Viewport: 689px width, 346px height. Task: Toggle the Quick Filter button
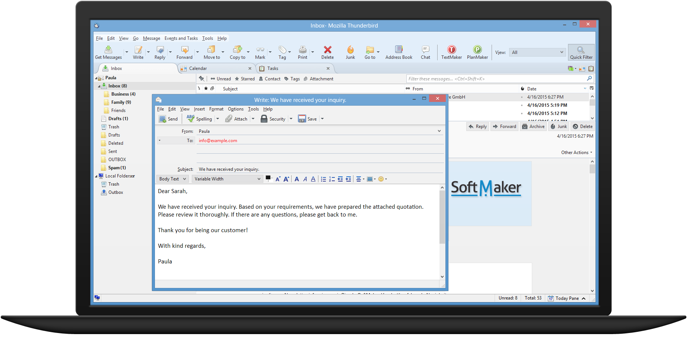tap(581, 52)
